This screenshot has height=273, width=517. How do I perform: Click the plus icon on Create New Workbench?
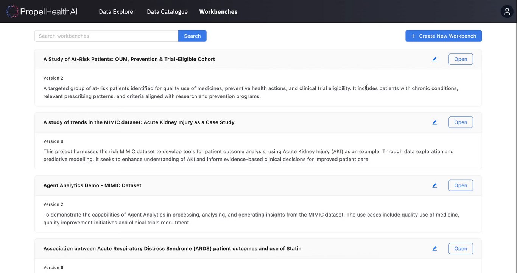coord(414,36)
